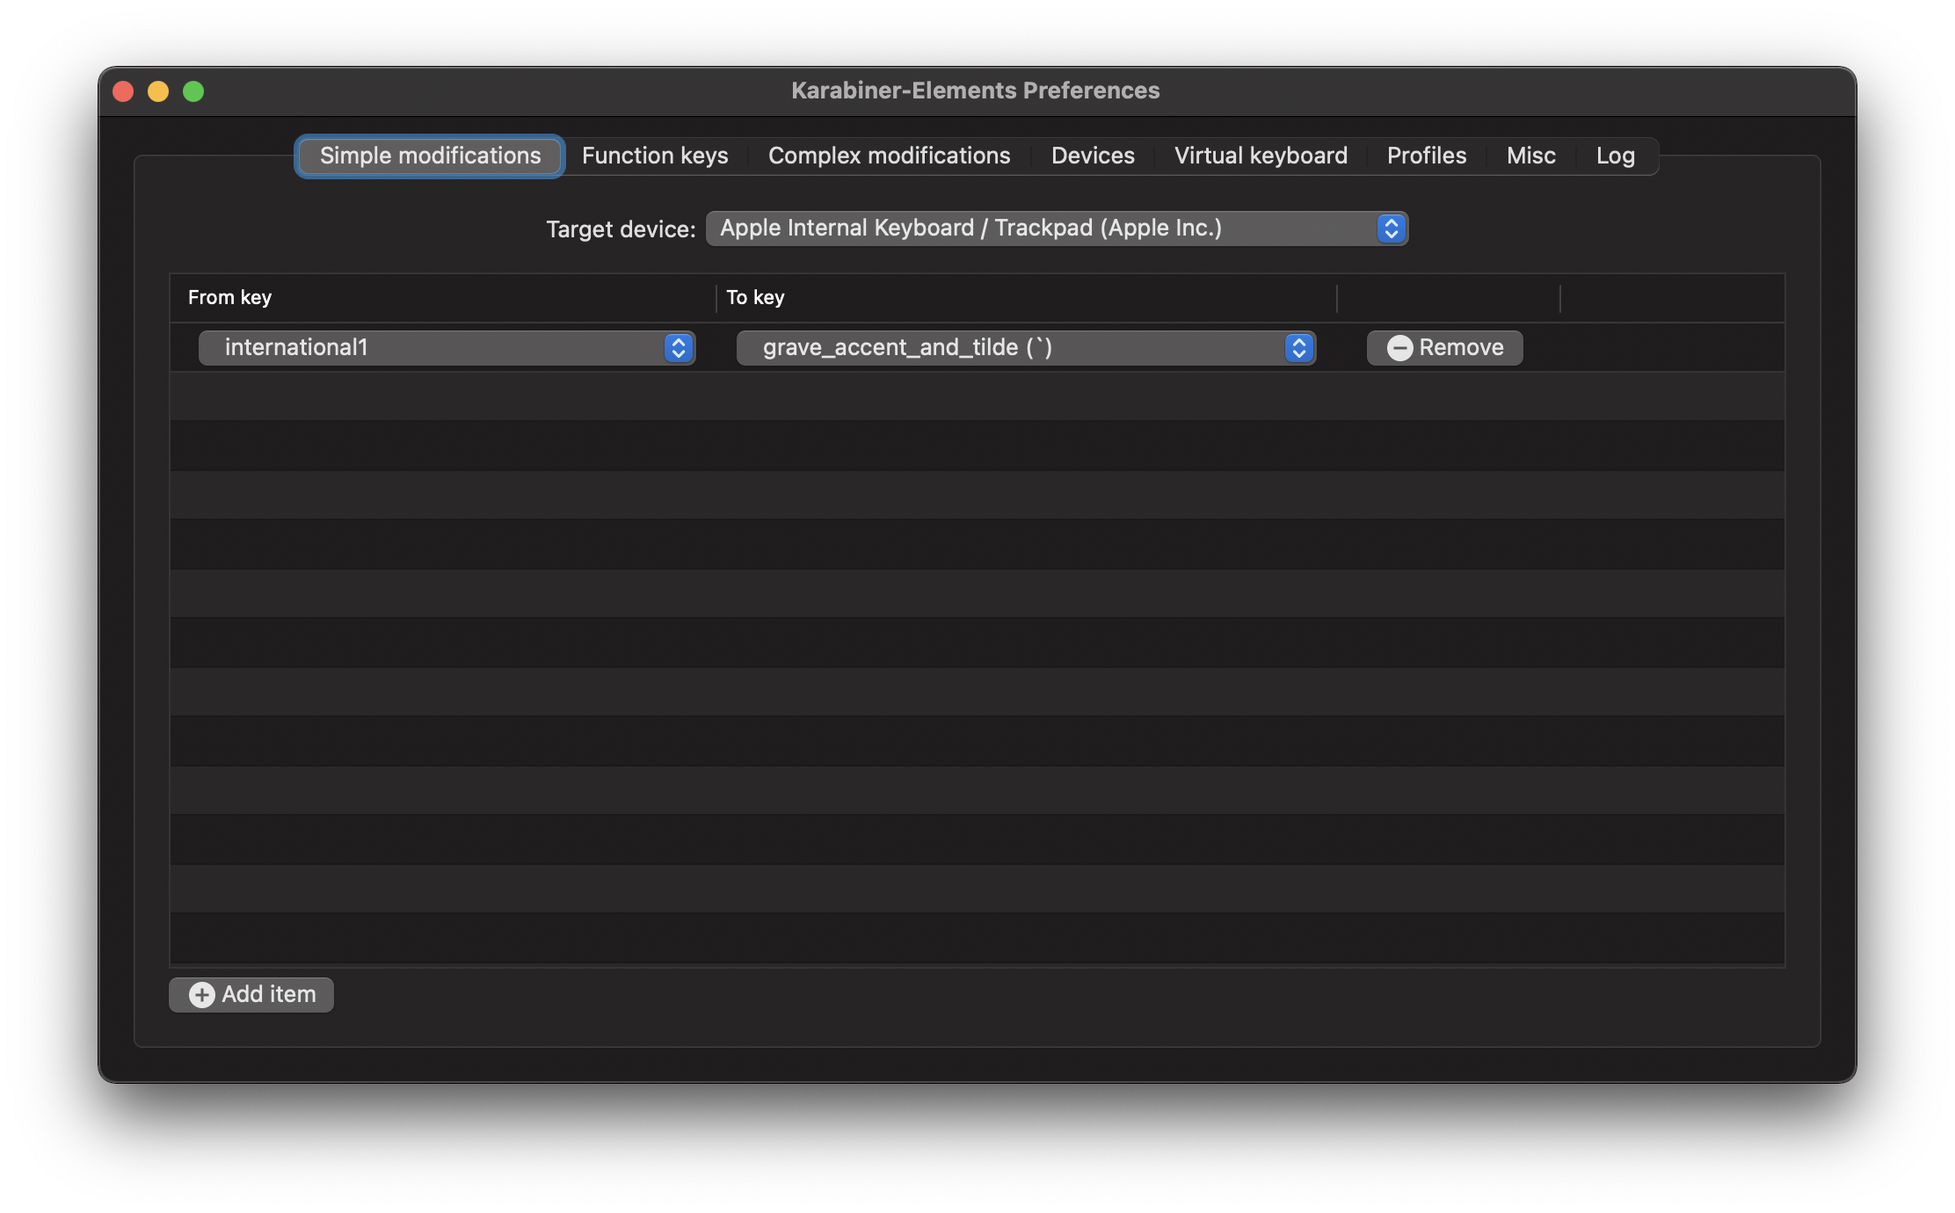This screenshot has height=1213, width=1955.
Task: Show the Log tab
Action: 1615,156
